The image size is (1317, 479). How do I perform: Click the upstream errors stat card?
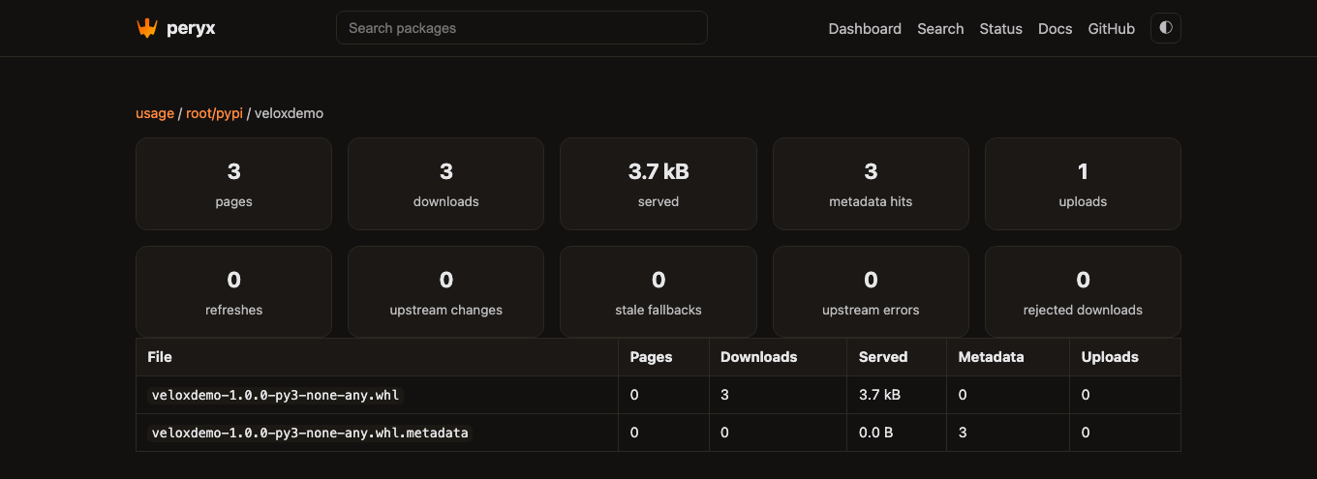[x=871, y=292]
